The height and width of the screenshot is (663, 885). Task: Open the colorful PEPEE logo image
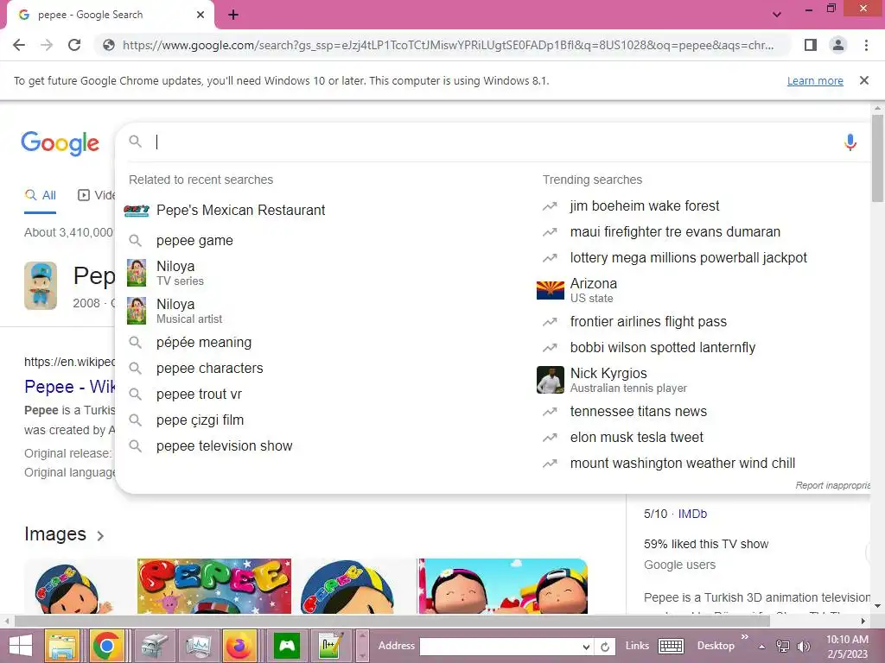(214, 586)
